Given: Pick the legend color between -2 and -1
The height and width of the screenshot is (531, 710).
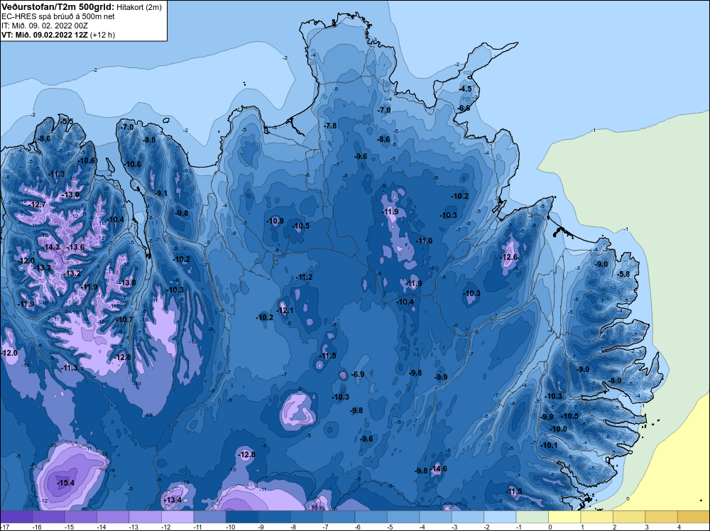Looking at the screenshot, I should coord(500,517).
